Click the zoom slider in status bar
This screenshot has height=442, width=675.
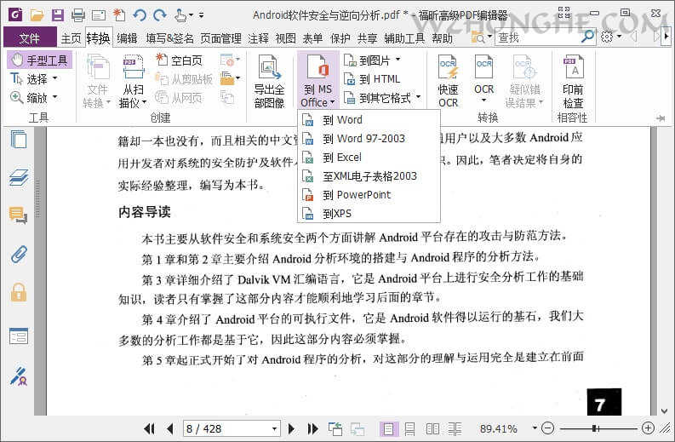598,428
